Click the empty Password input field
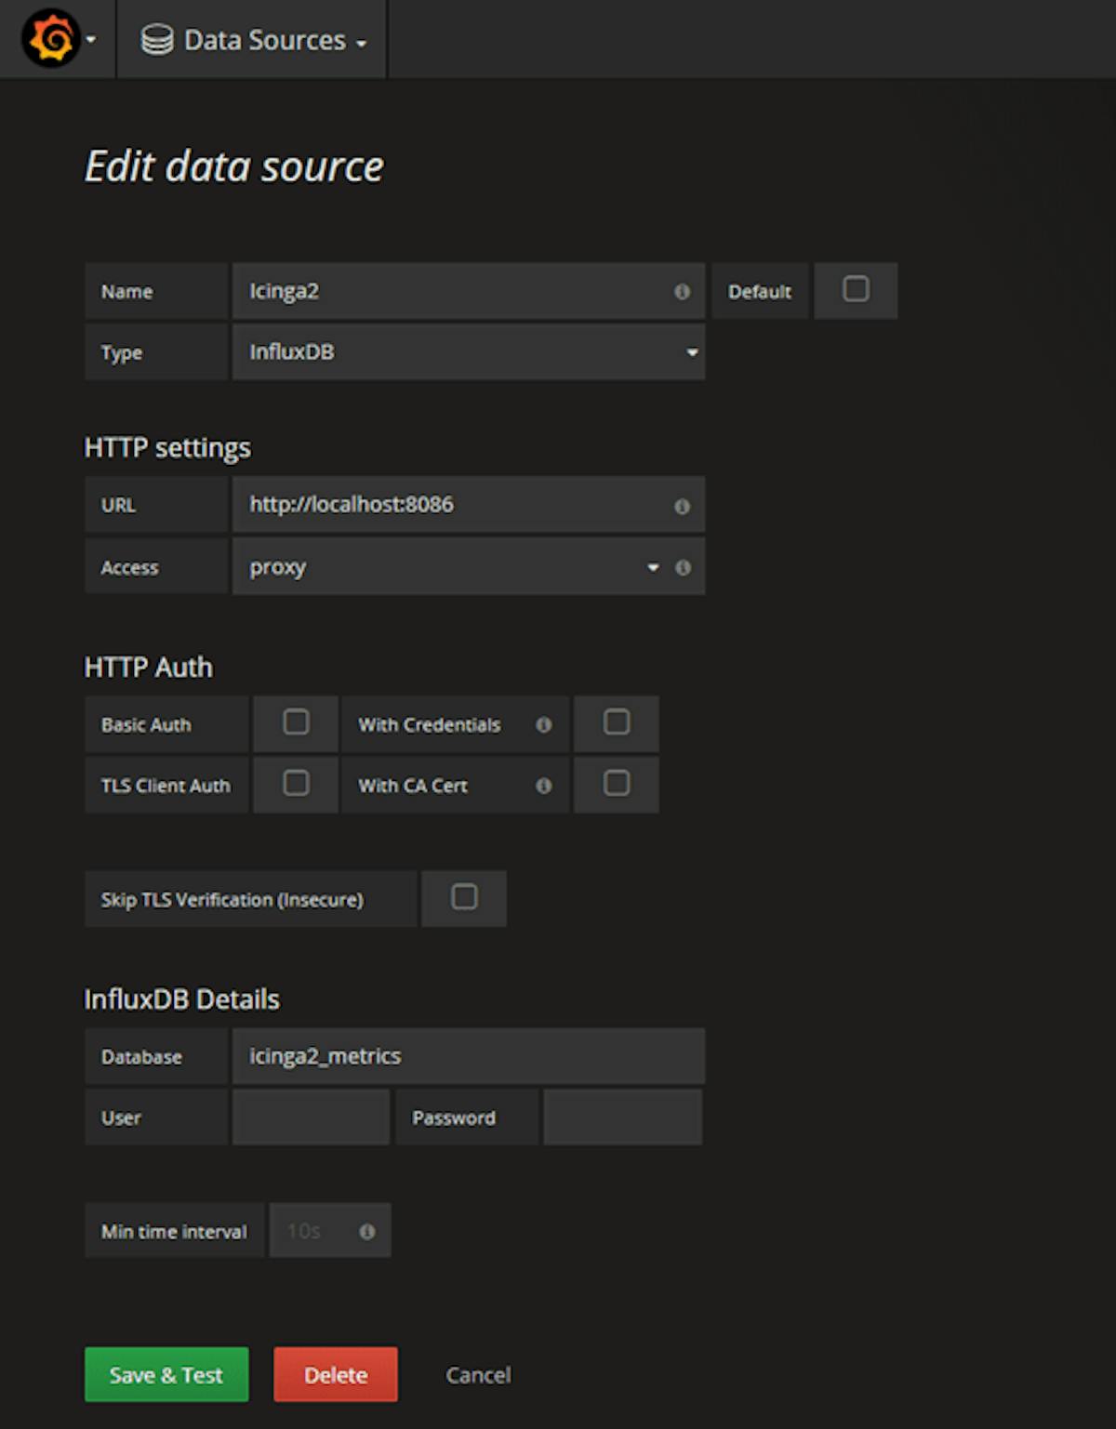The width and height of the screenshot is (1116, 1429). tap(623, 1118)
